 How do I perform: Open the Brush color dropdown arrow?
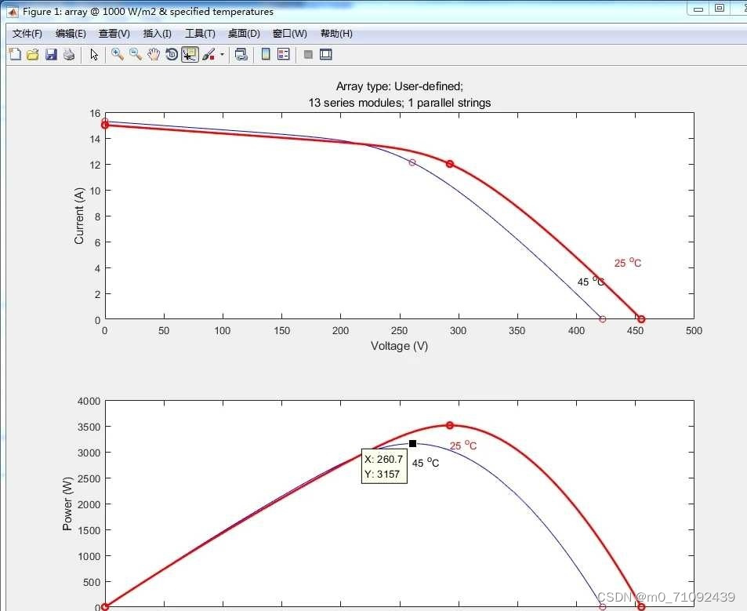222,54
